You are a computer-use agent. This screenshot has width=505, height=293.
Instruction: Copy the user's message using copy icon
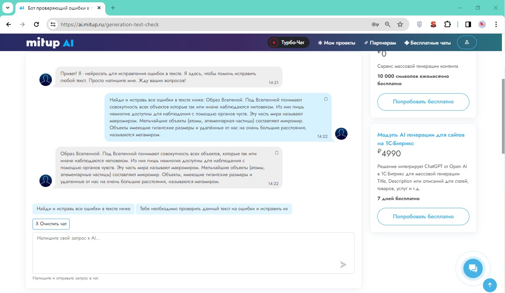click(x=326, y=99)
